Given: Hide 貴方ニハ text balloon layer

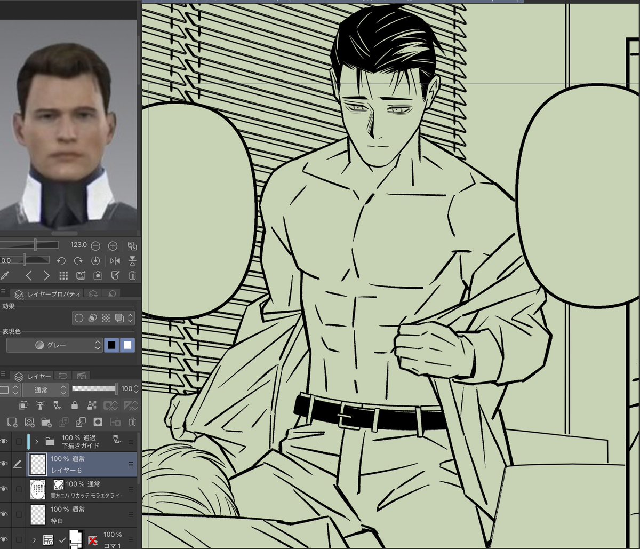Looking at the screenshot, I should point(4,489).
